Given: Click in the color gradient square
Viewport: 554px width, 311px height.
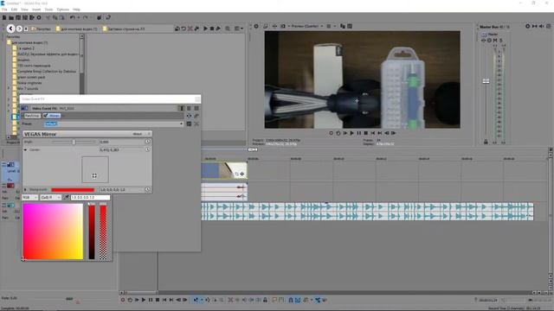Looking at the screenshot, I should [53, 232].
